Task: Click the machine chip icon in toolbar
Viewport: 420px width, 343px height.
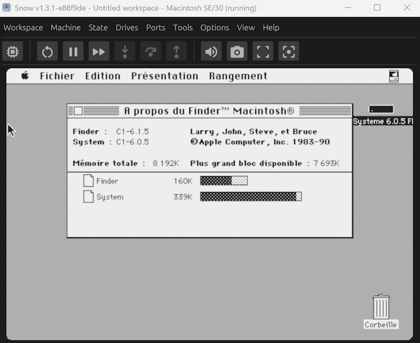Action: (x=13, y=51)
